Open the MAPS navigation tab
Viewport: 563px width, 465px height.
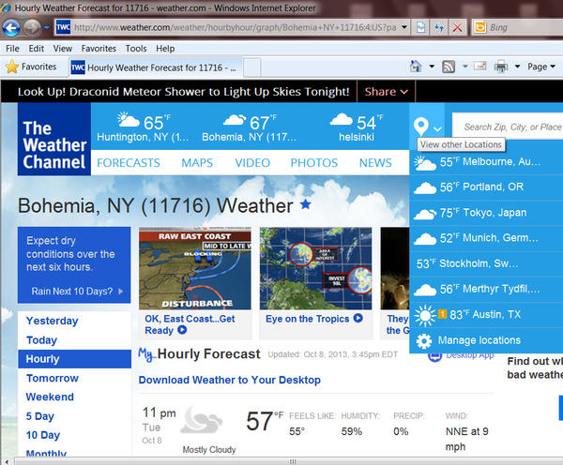(197, 163)
